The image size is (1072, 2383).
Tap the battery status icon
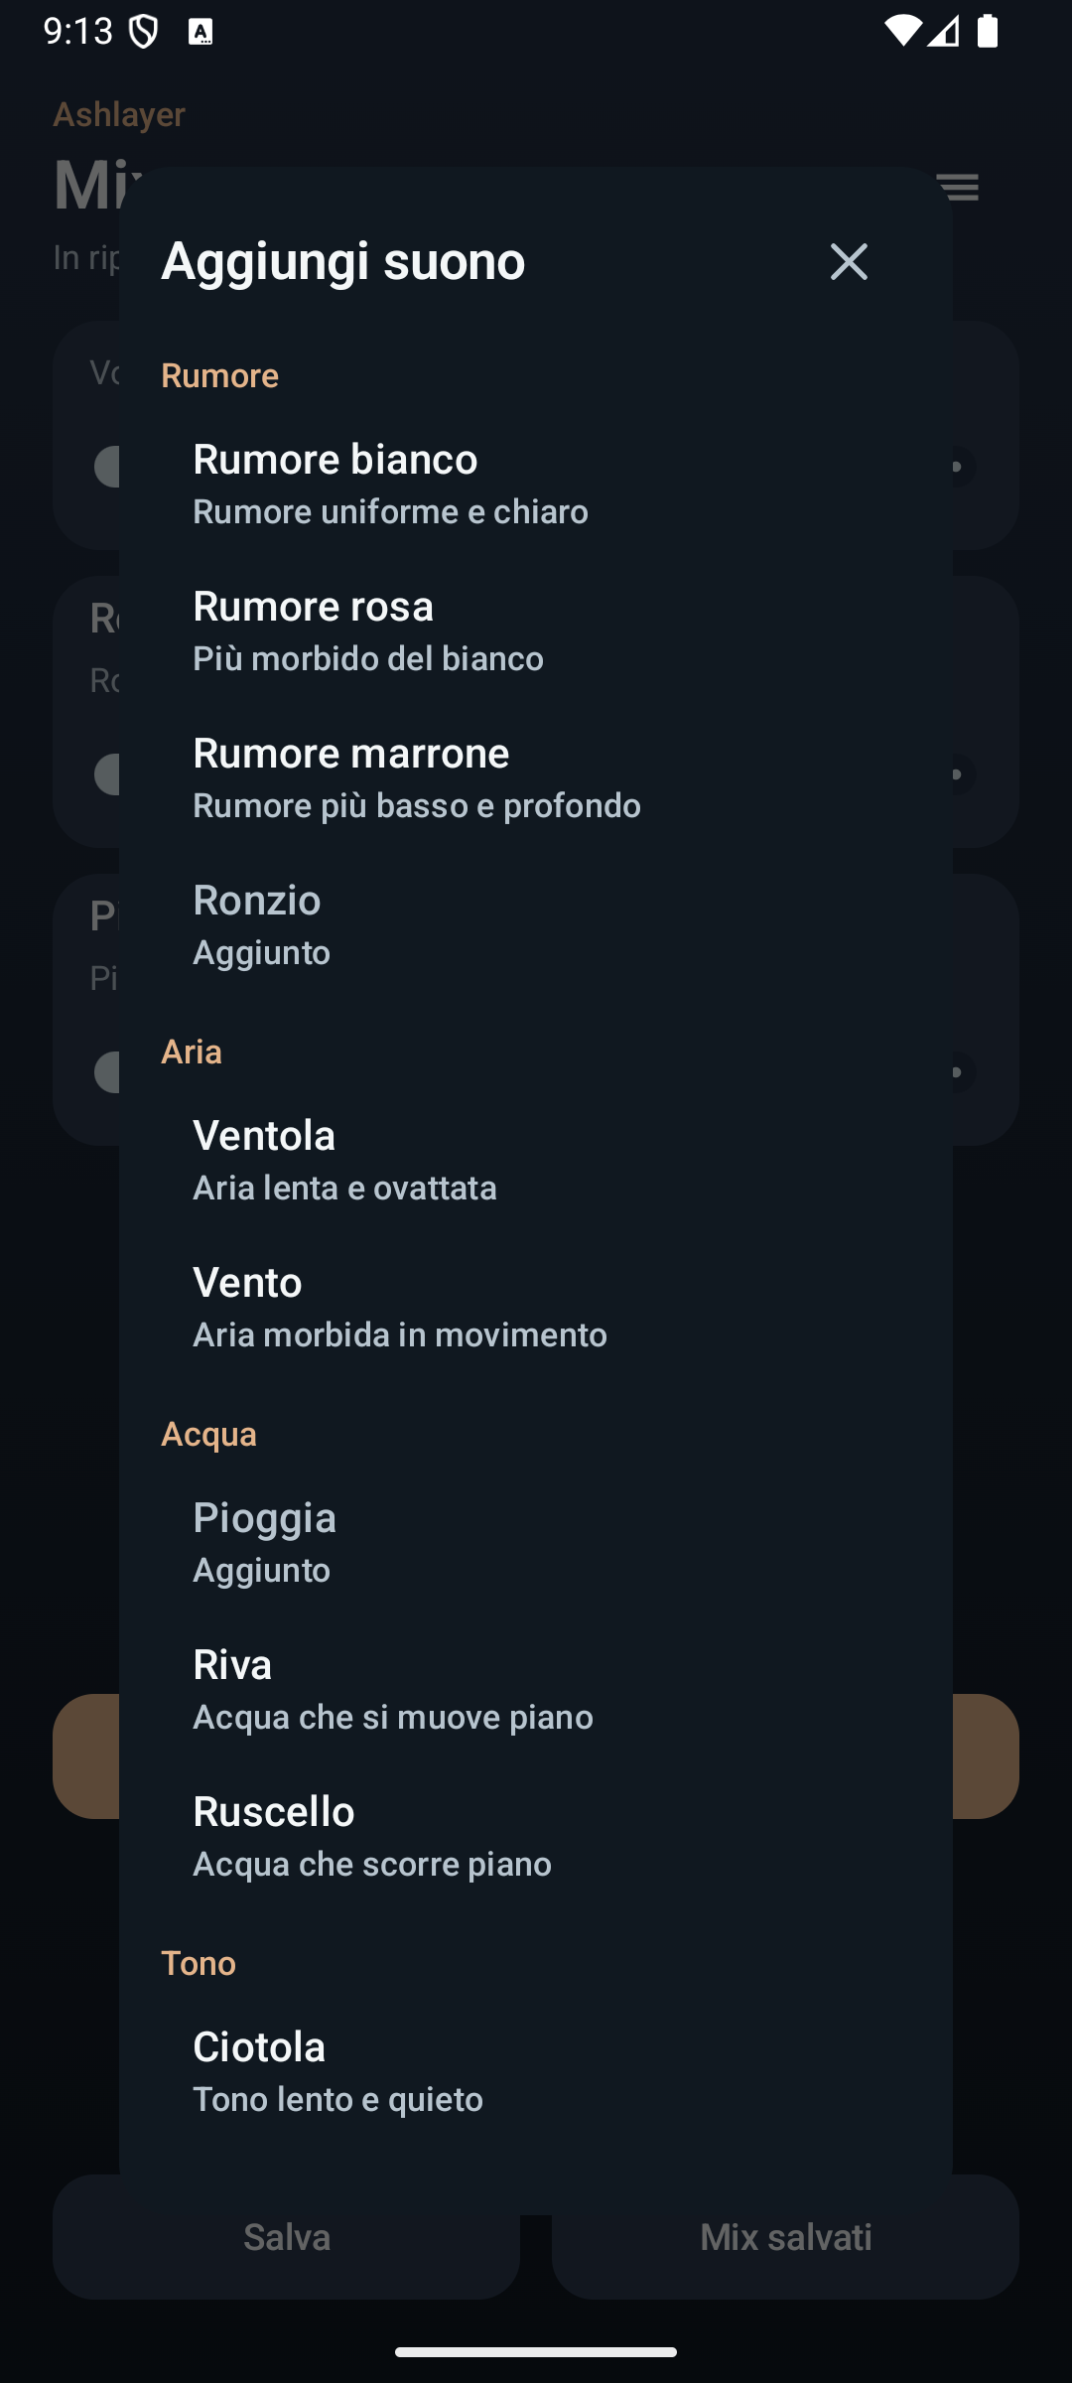click(988, 31)
